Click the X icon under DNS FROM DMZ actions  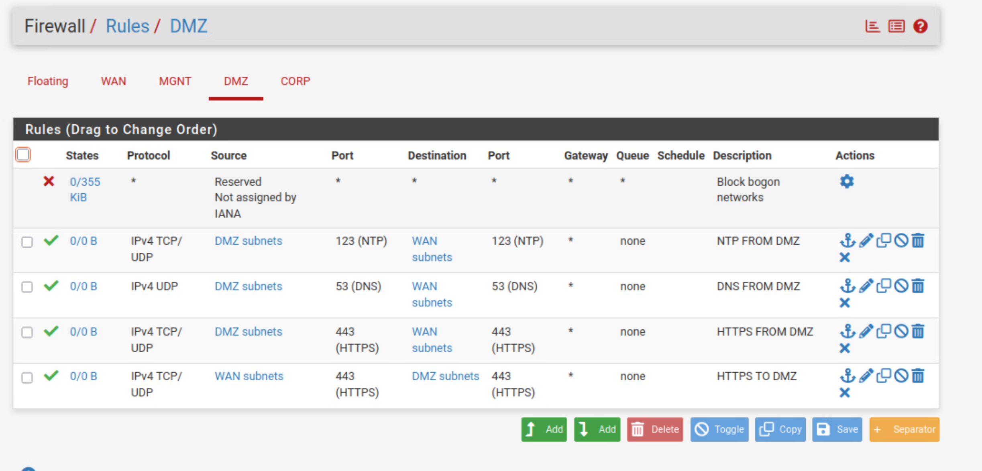[845, 303]
